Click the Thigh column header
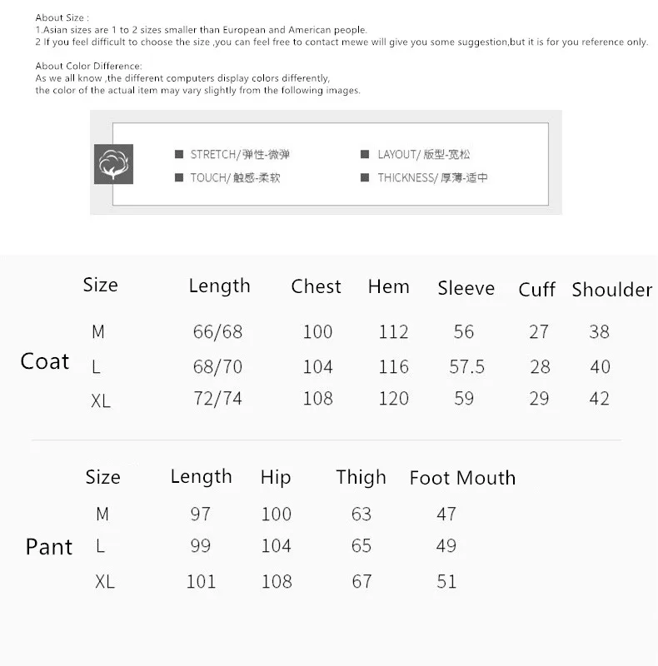The image size is (658, 666). point(361,477)
